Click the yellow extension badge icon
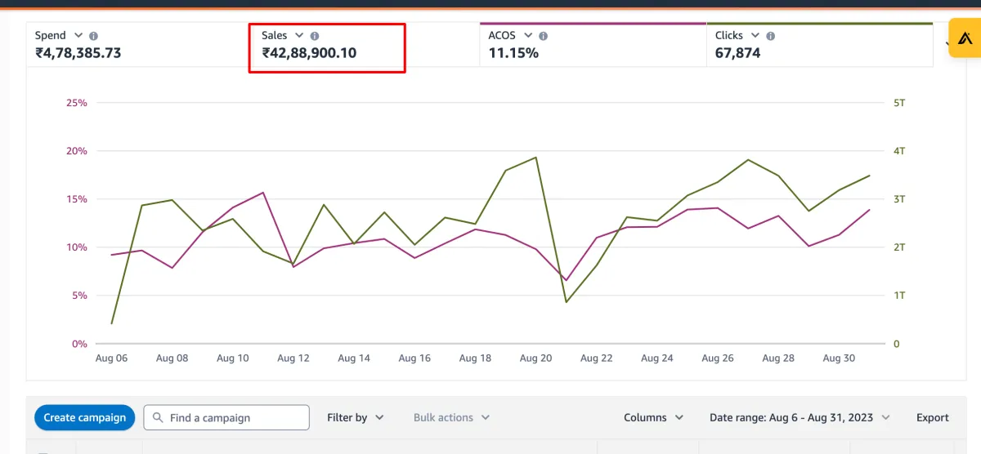Image resolution: width=981 pixels, height=454 pixels. click(965, 38)
